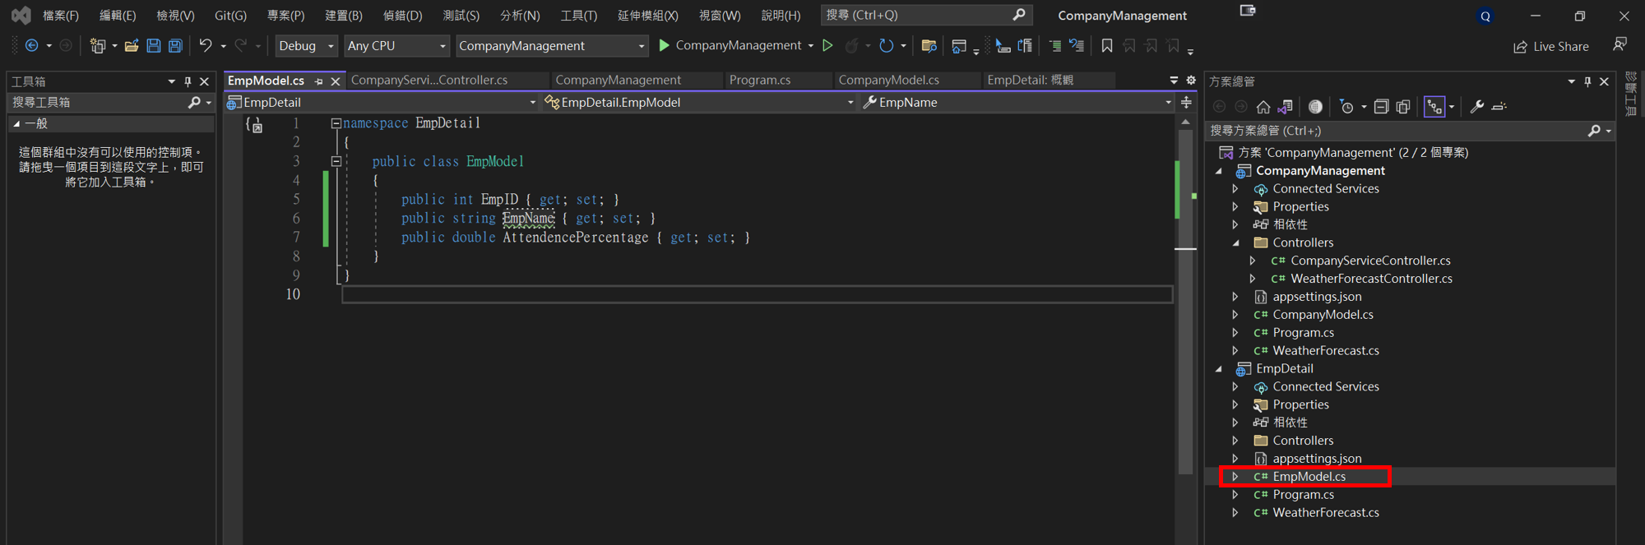Toggle a bookmark with the bookmark icon
The image size is (1645, 545).
click(x=1107, y=46)
